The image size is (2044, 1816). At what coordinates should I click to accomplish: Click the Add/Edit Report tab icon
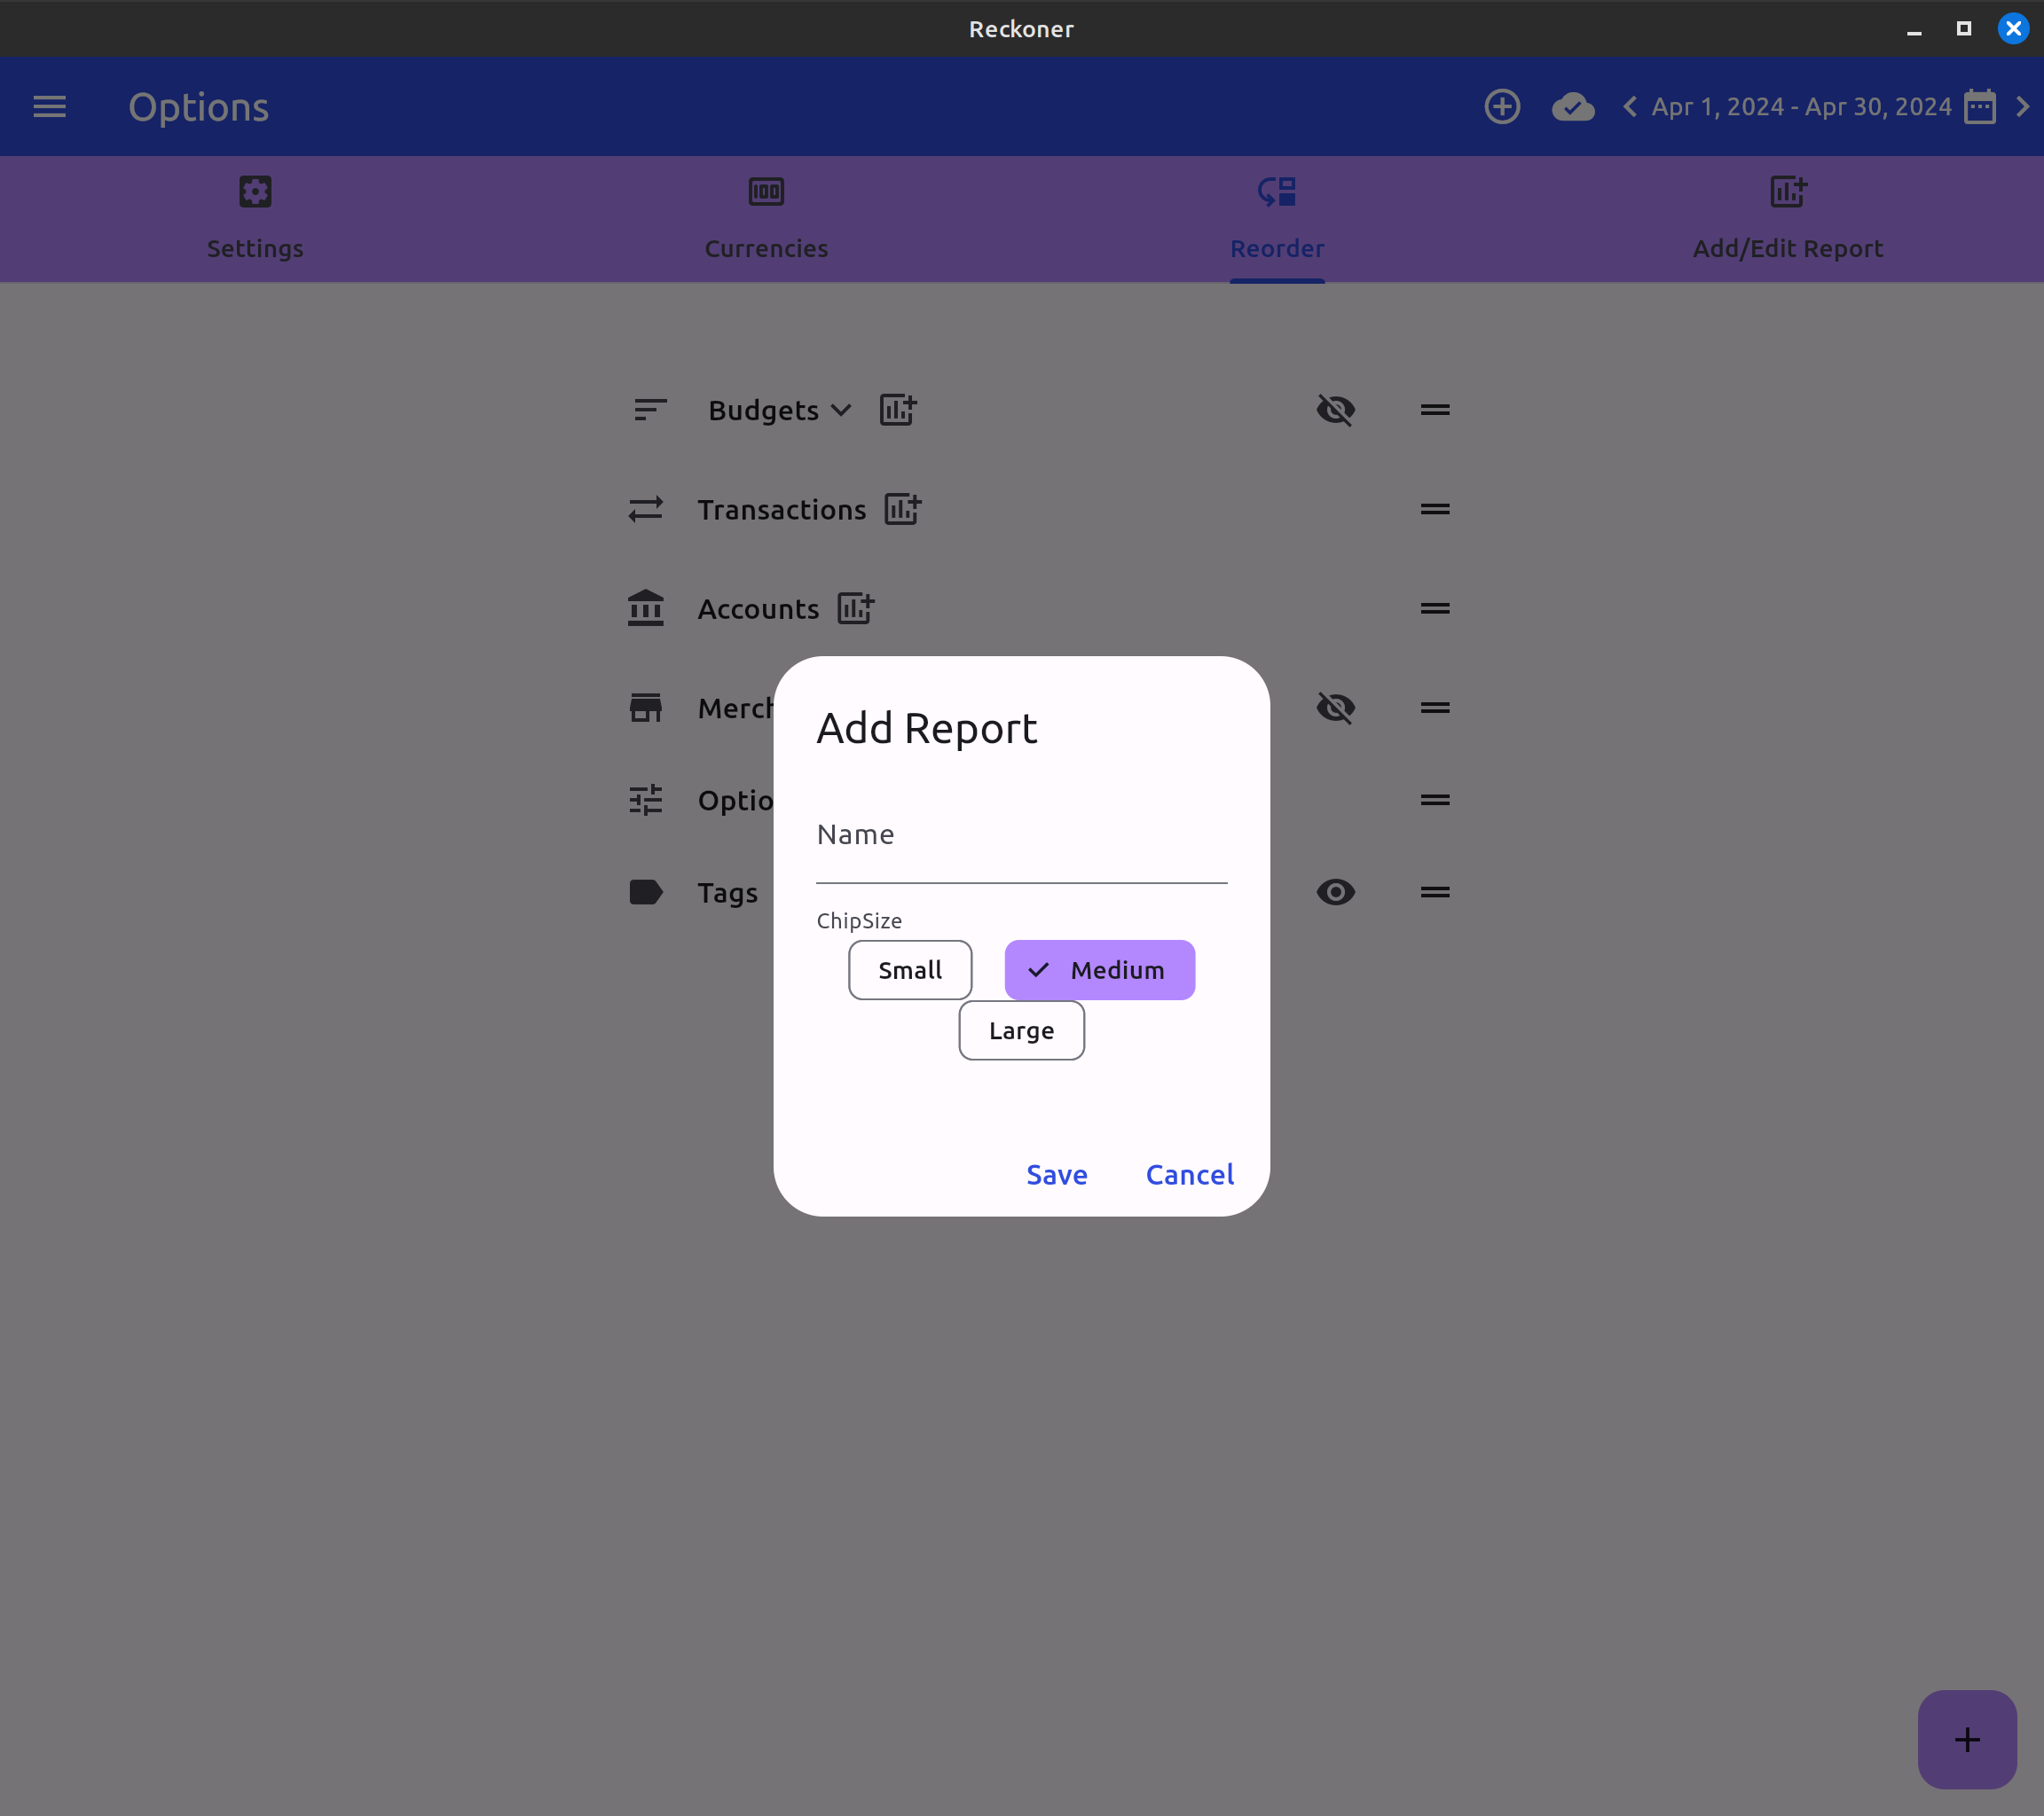point(1787,191)
